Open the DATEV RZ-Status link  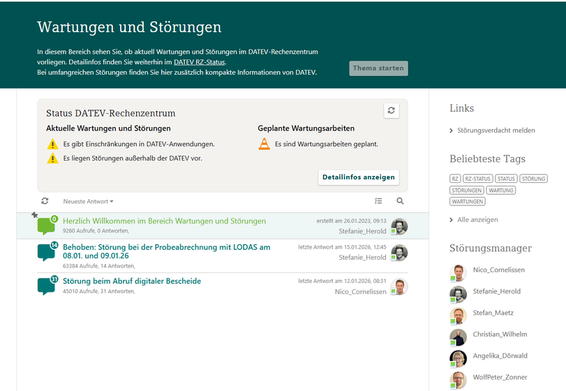coord(200,62)
